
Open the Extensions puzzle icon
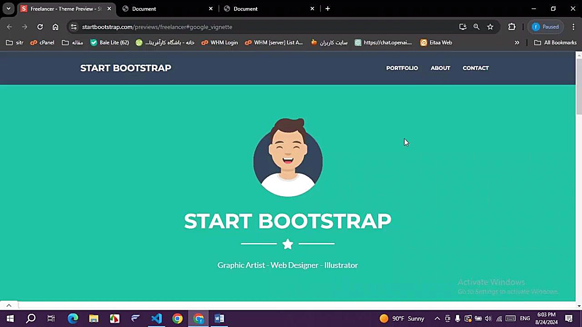(x=512, y=27)
